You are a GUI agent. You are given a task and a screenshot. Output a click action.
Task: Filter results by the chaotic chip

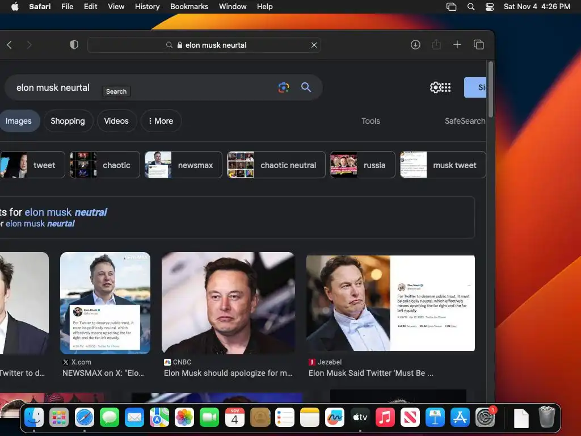(105, 165)
